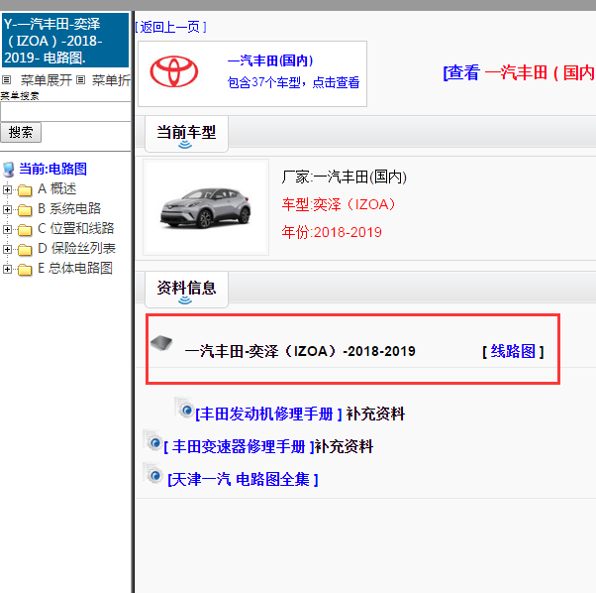Click the icon beside 丰田发动机修理手册
Viewport: 596px width, 593px height.
point(185,408)
